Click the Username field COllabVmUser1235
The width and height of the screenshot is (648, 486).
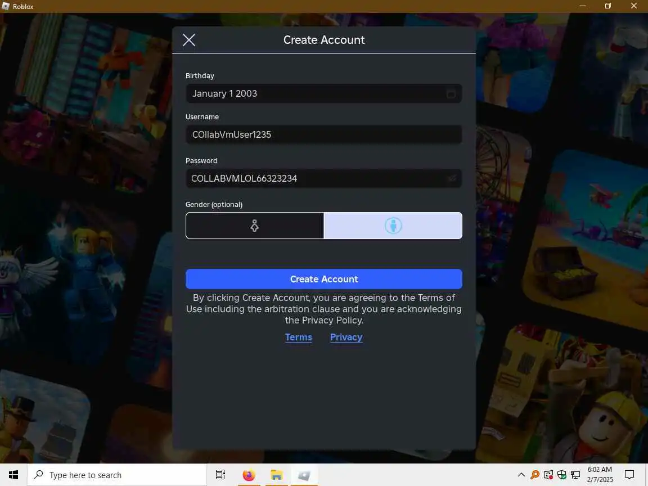click(323, 134)
